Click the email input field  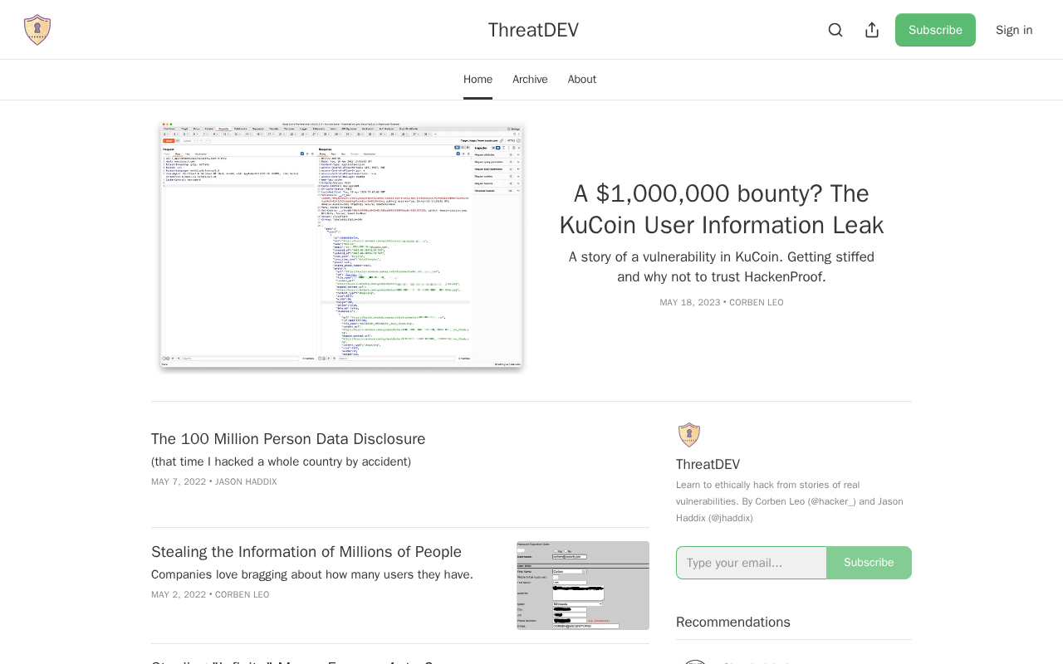752,563
